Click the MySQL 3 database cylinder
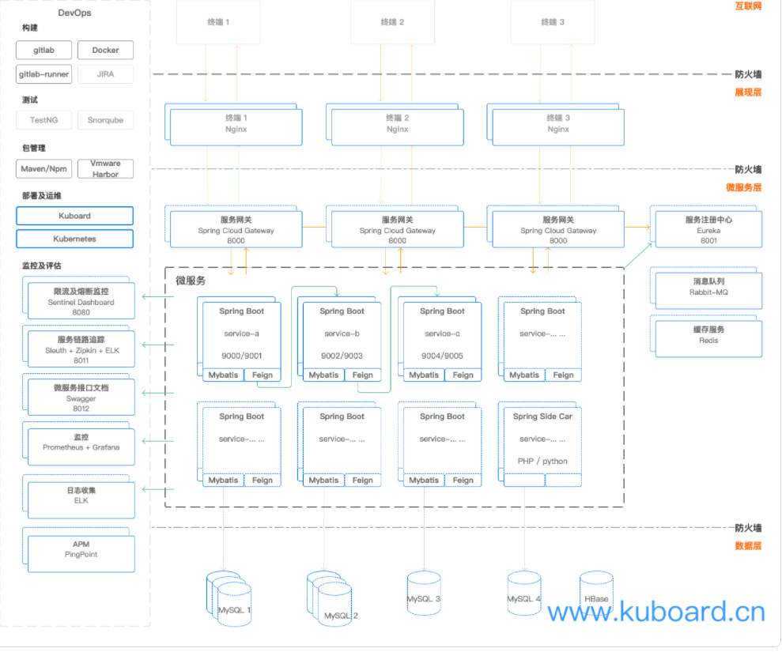Image resolution: width=782 pixels, height=652 pixels. (x=424, y=594)
